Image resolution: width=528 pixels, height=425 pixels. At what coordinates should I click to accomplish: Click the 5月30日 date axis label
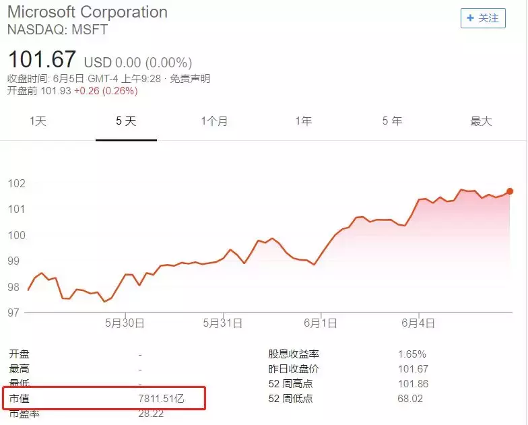pyautogui.click(x=125, y=323)
